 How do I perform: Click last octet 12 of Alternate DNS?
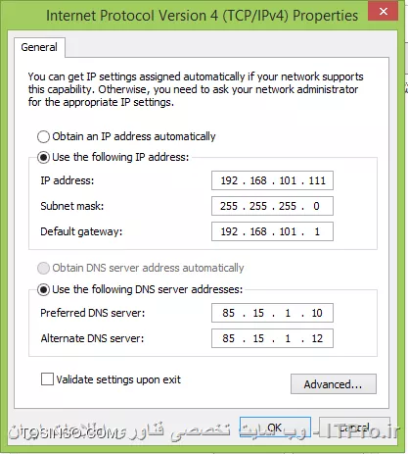pos(317,338)
